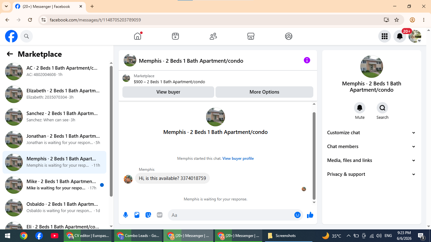Choose a sticker from sticker icon
Viewport: 431px width, 242px height.
tap(148, 215)
